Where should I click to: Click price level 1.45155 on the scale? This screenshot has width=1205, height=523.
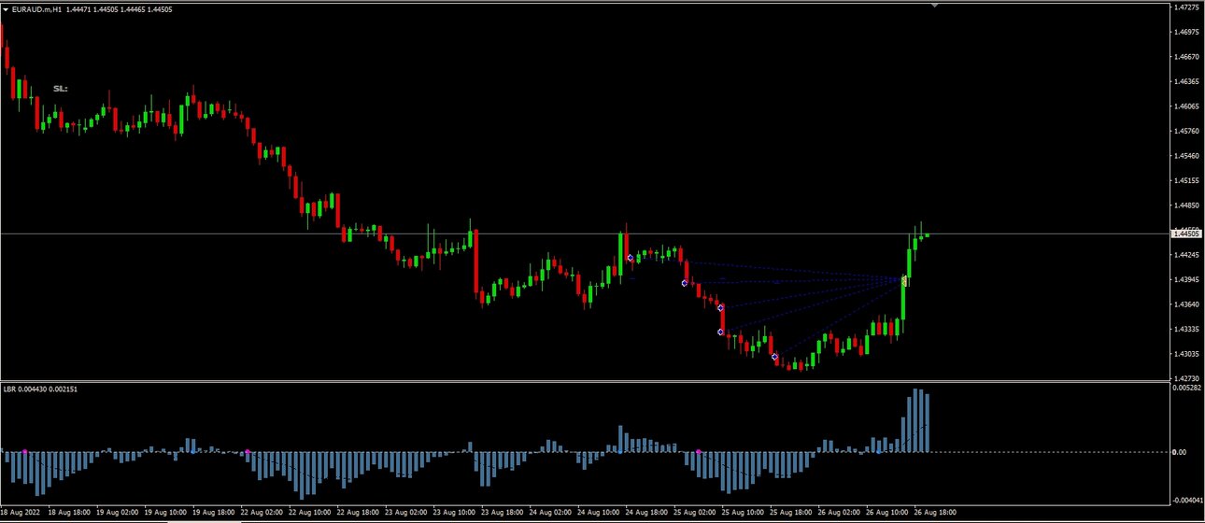pyautogui.click(x=1187, y=180)
